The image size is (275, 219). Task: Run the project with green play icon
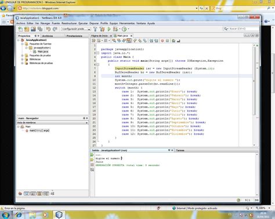click(x=109, y=29)
